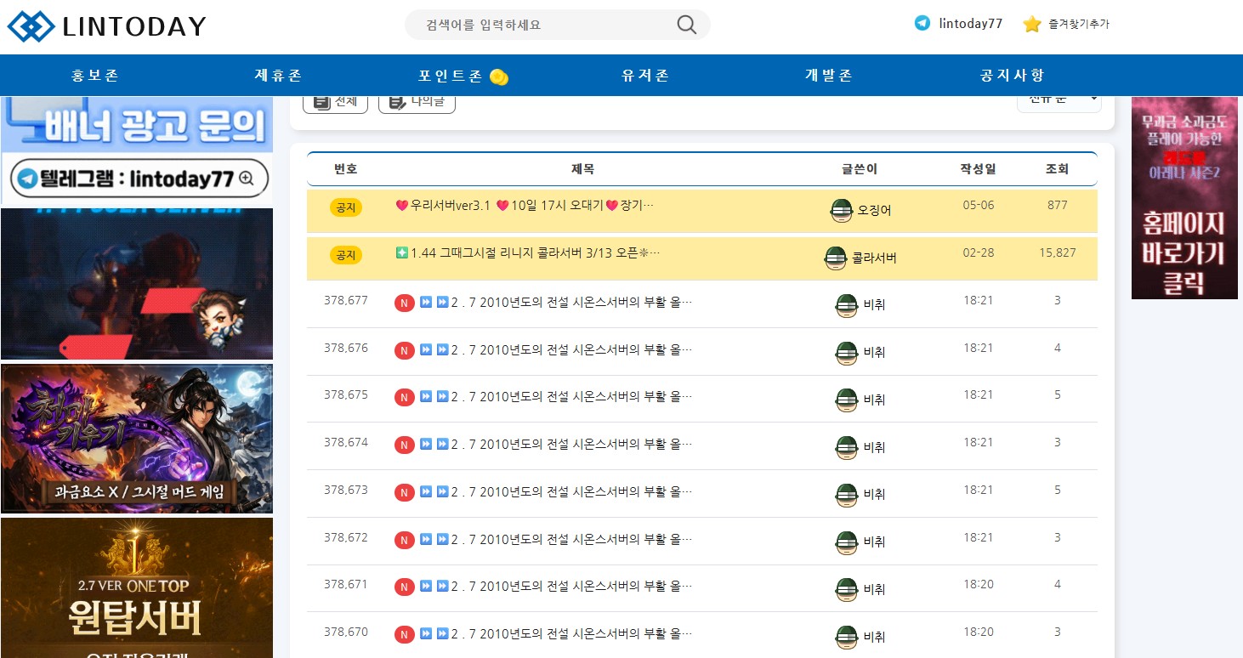
Task: Click the red N badge on post 378,676
Action: (405, 350)
